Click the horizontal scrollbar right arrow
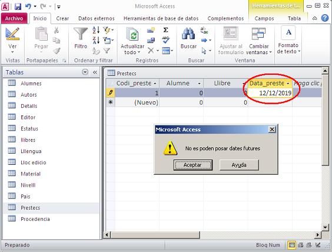 coord(318,235)
